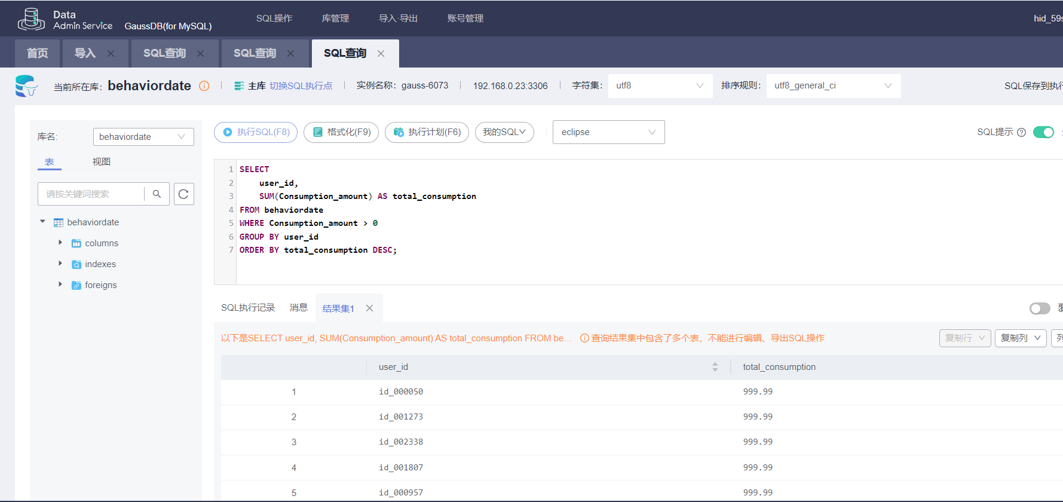Viewport: 1063px width, 502px height.
Task: Close the 结果集1 result tab
Action: [x=370, y=308]
